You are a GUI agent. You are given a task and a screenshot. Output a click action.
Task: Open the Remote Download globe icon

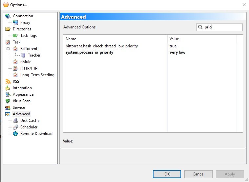click(15, 134)
